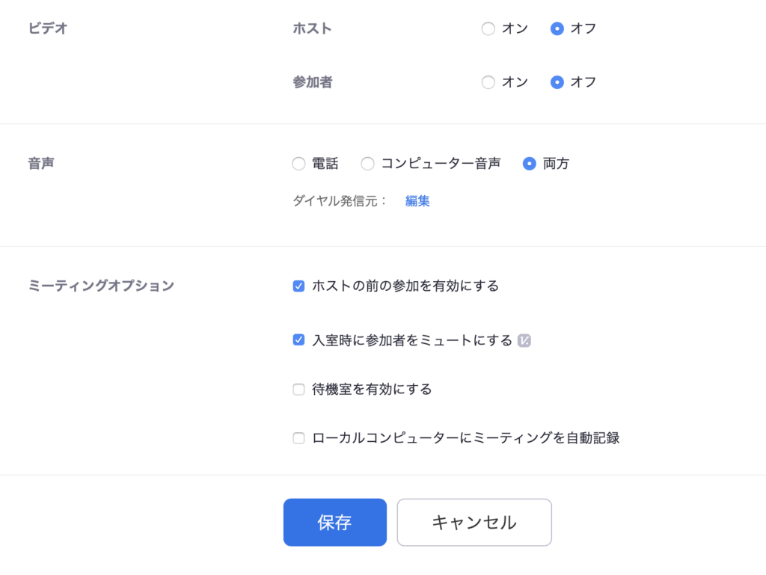Click the ローカルコンピューターにミーティングを自動記録 label
This screenshot has height=575, width=766.
click(466, 438)
